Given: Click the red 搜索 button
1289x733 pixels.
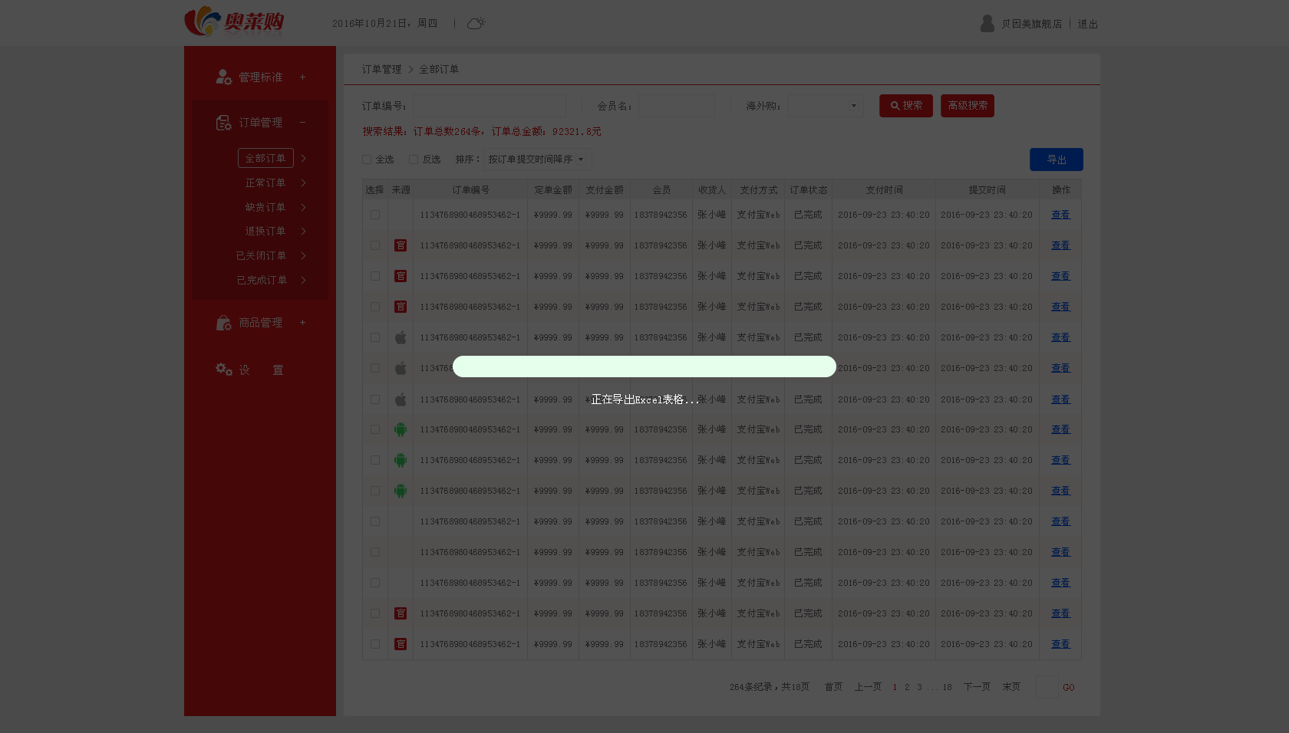Looking at the screenshot, I should coord(906,106).
